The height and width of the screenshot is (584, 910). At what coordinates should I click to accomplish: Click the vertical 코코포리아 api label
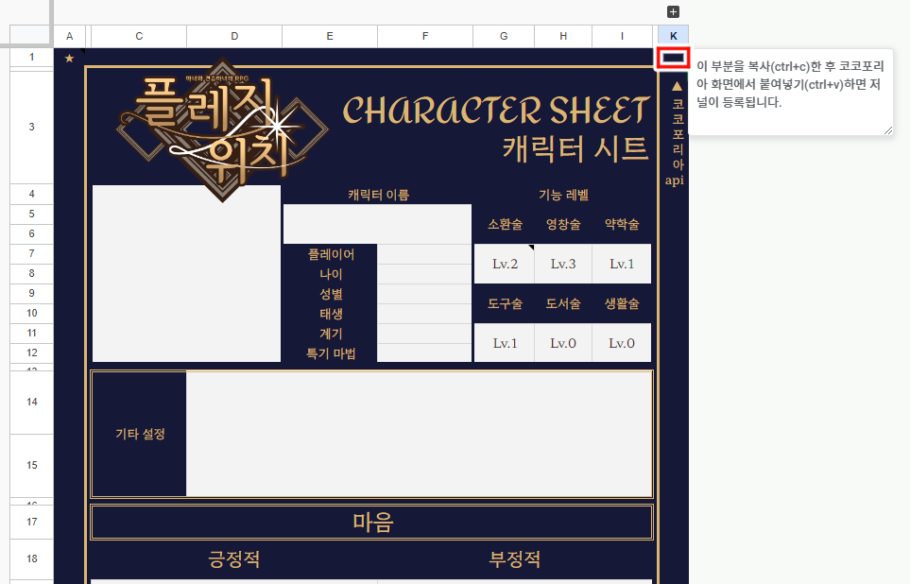(x=675, y=143)
